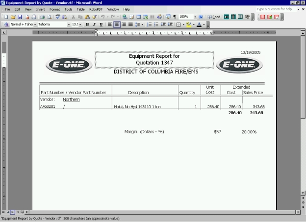Expand the undo history dropdown arrow
This screenshot has width=306, height=222.
[107, 17]
